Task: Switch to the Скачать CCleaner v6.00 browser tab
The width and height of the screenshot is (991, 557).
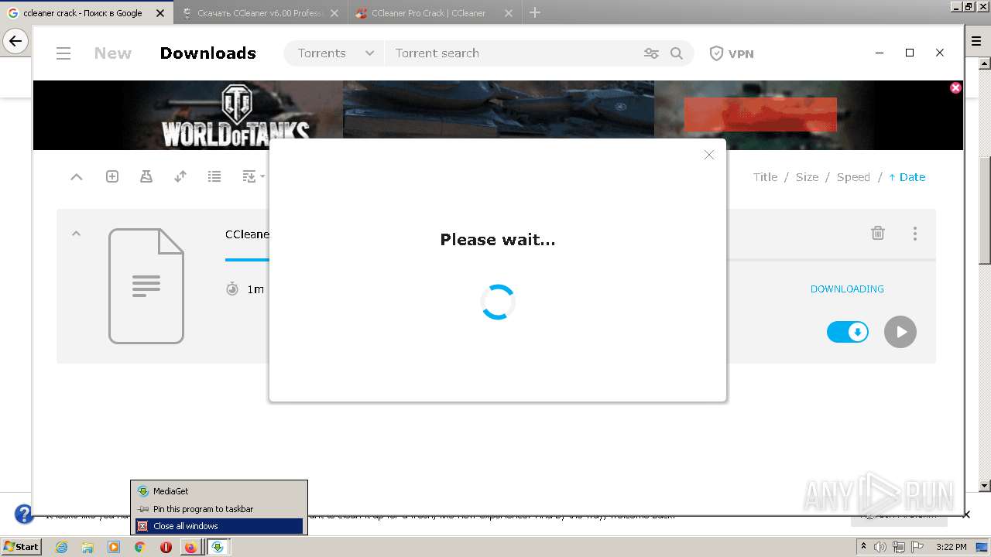Action: [261, 13]
